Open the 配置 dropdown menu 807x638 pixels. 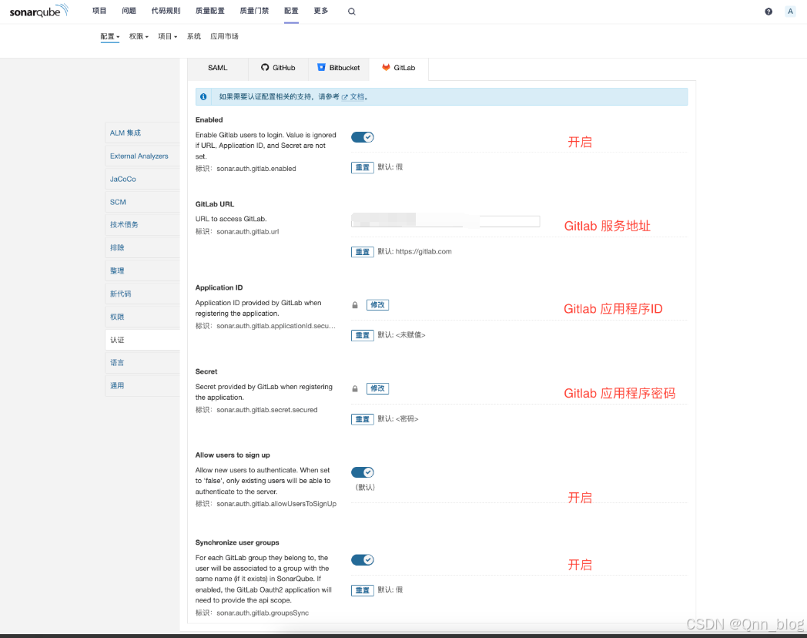click(x=109, y=35)
